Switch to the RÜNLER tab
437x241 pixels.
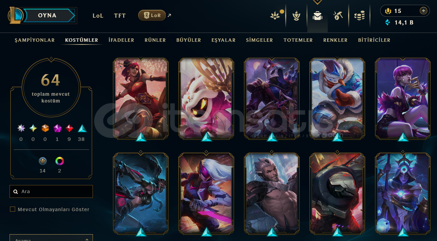(x=155, y=40)
